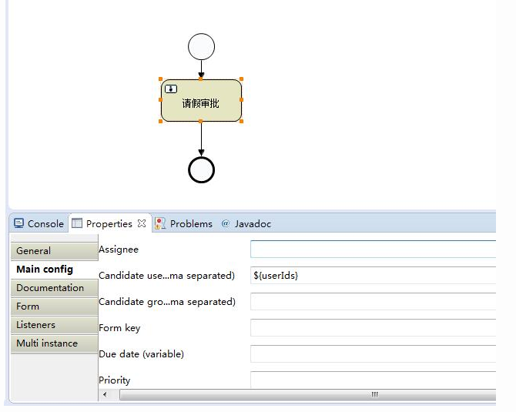
Task: Click Candidate users field containing ${userIds}
Action: pos(373,276)
